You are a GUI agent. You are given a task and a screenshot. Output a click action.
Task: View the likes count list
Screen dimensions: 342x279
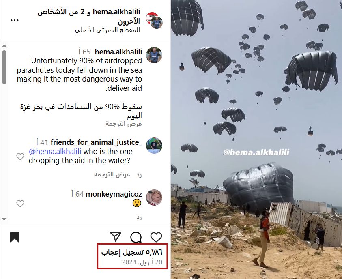click(x=132, y=252)
